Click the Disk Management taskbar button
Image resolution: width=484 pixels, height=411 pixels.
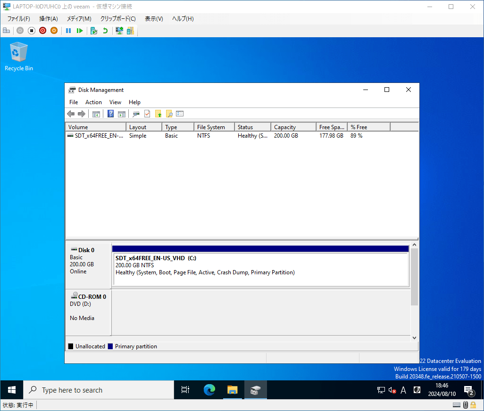click(255, 390)
